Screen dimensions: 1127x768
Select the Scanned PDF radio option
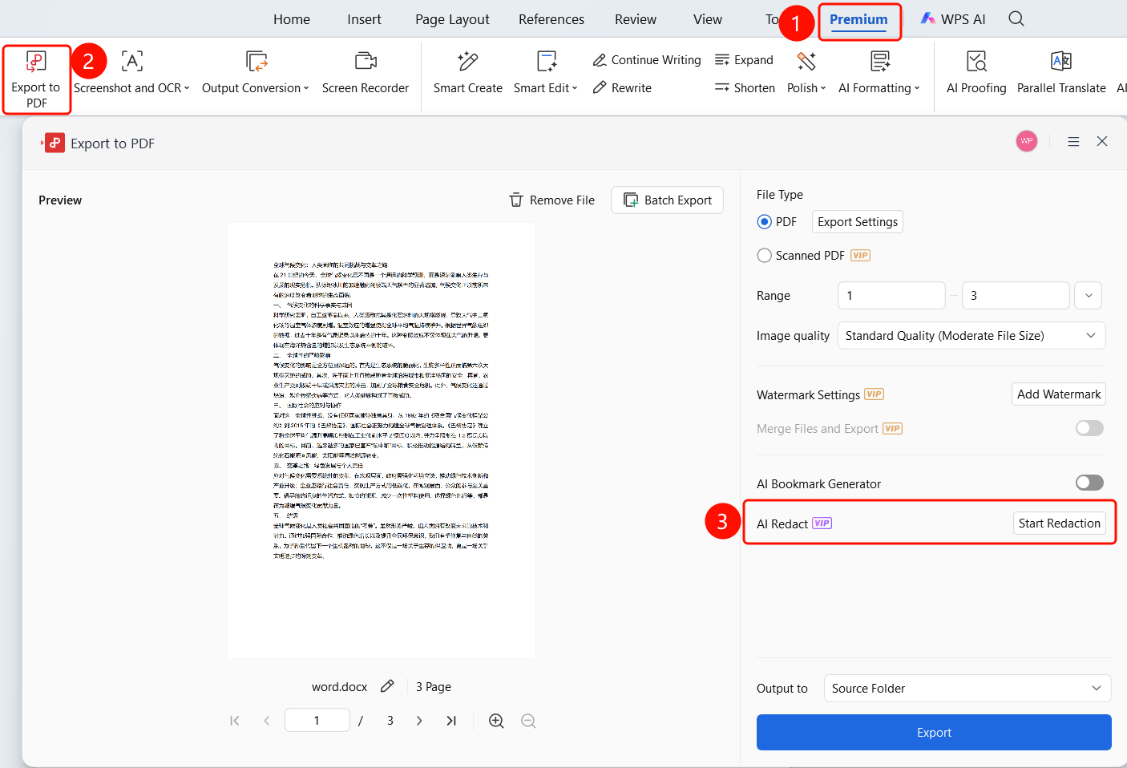765,256
